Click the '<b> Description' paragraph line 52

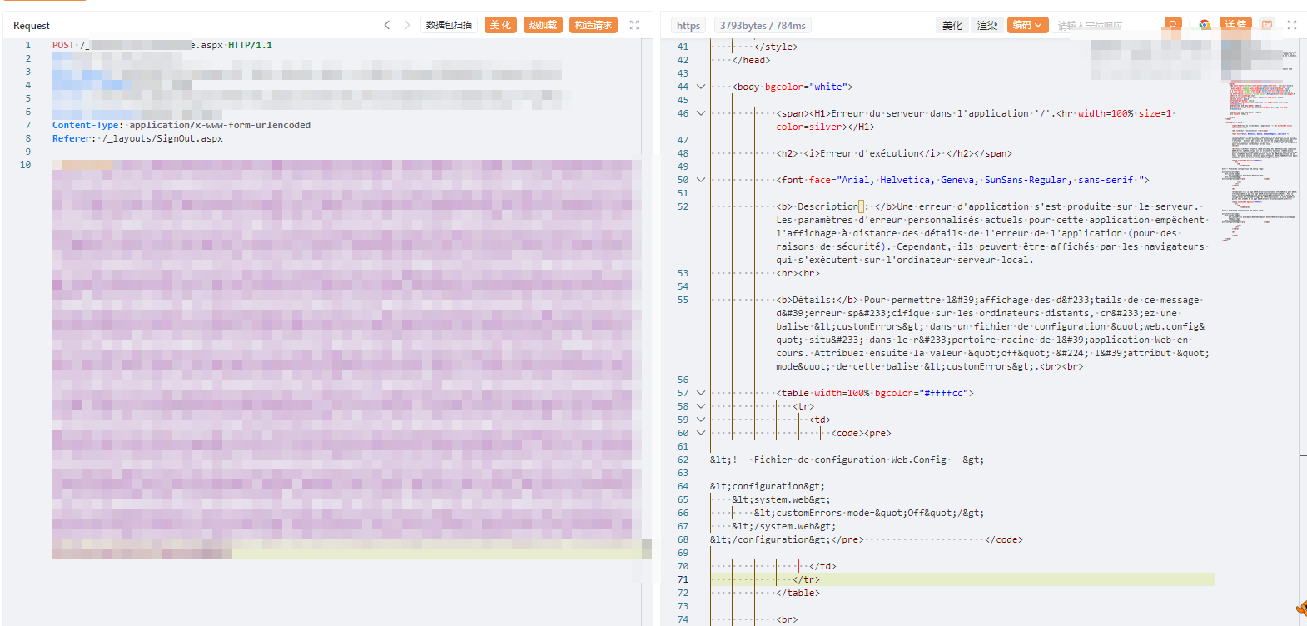(x=992, y=233)
